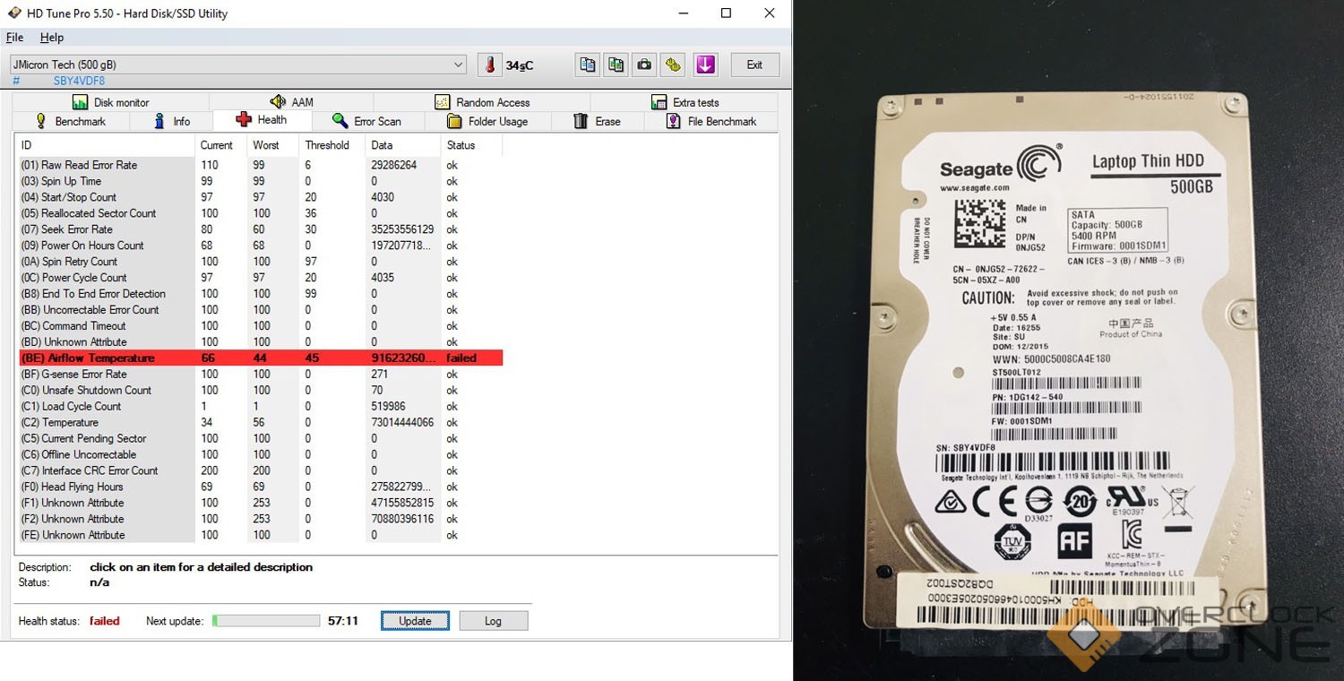The width and height of the screenshot is (1344, 681).
Task: Select the "(03) Spin Up Time" row
Action: [x=260, y=181]
